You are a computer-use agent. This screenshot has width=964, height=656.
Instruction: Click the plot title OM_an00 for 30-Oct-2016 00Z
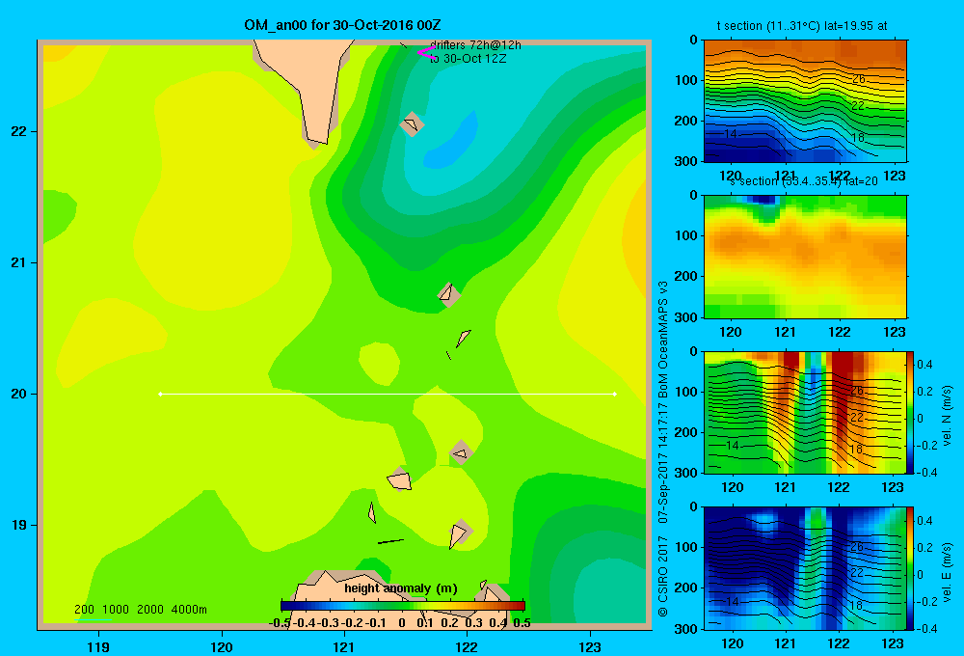342,25
